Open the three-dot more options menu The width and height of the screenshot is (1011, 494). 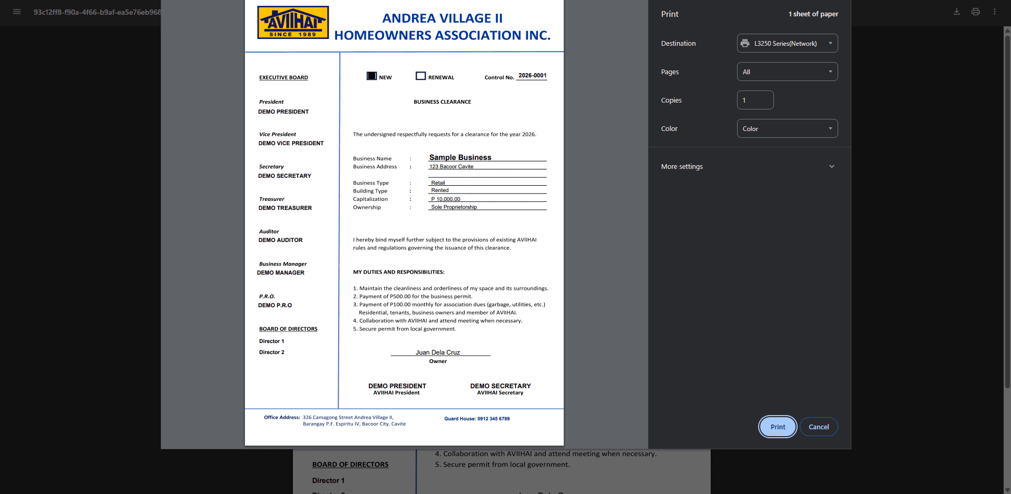click(995, 11)
